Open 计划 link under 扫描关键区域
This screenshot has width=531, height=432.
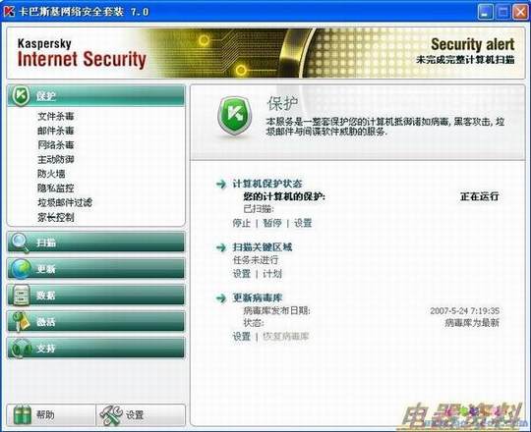(272, 274)
